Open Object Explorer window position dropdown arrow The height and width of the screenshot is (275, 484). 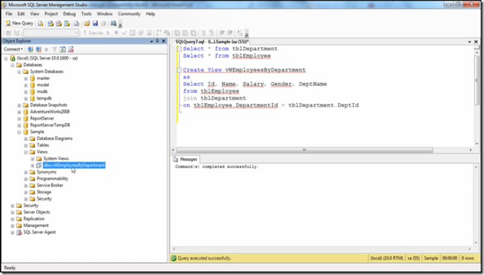coord(152,41)
